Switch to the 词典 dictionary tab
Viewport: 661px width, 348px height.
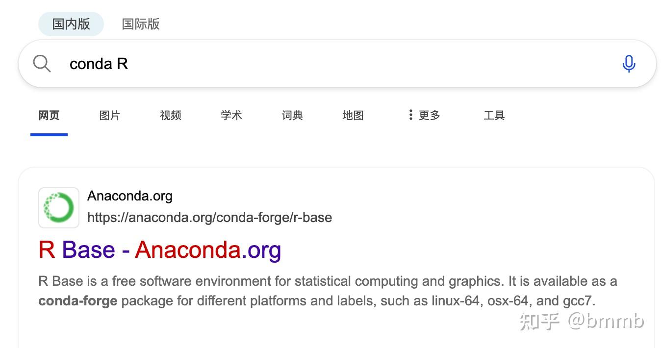point(292,115)
